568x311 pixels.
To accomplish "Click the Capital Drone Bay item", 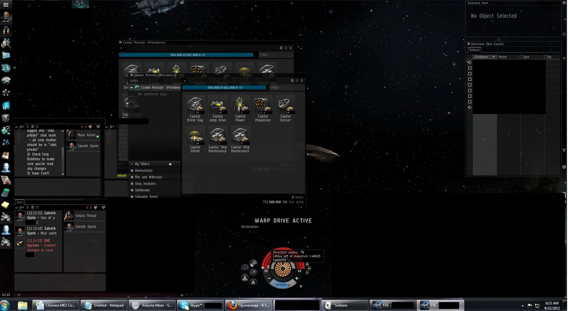I will [x=195, y=109].
